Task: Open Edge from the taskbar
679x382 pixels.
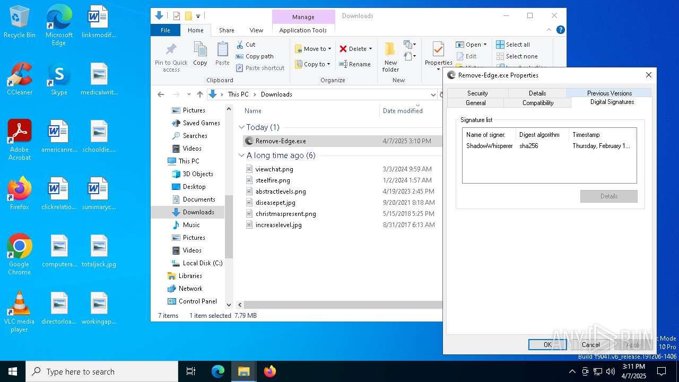Action: click(218, 371)
